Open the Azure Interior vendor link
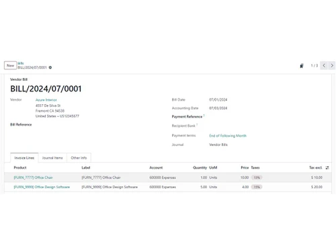The height and width of the screenshot is (252, 336). 46,100
